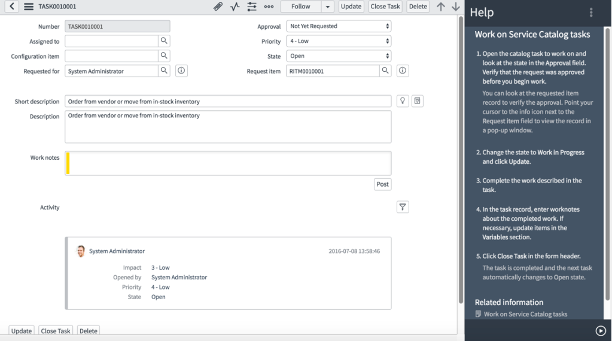
Task: Click the TASK0010001 header title
Action: [57, 7]
